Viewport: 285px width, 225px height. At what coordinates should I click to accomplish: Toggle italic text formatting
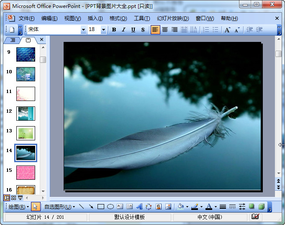click(123, 30)
